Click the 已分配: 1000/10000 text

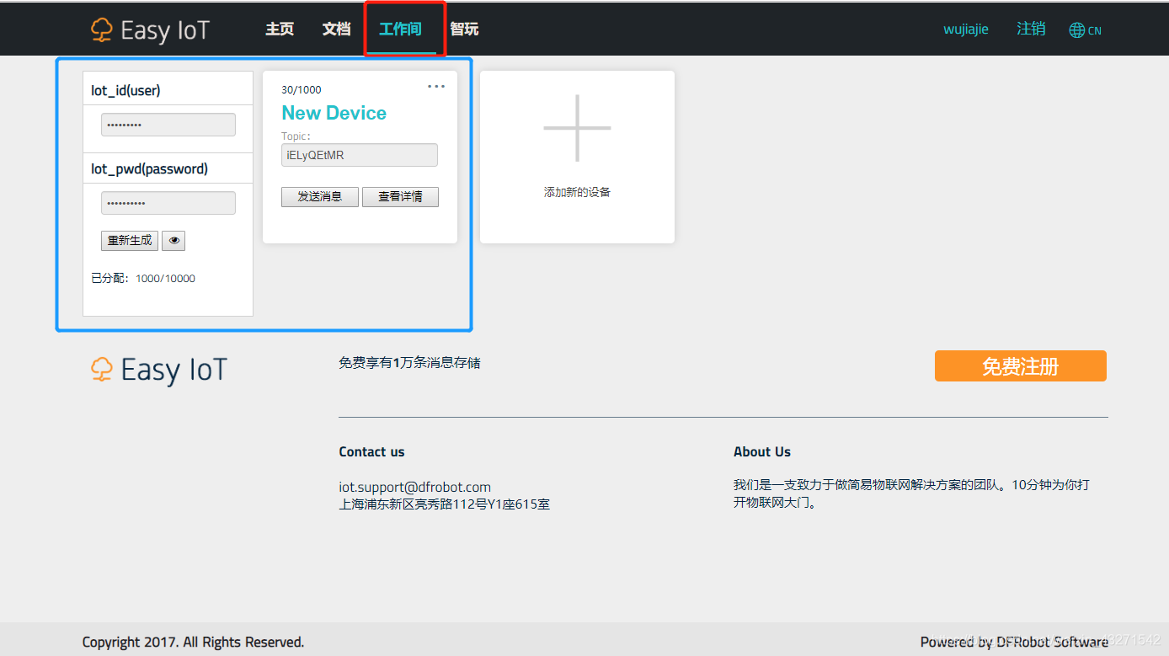(143, 279)
